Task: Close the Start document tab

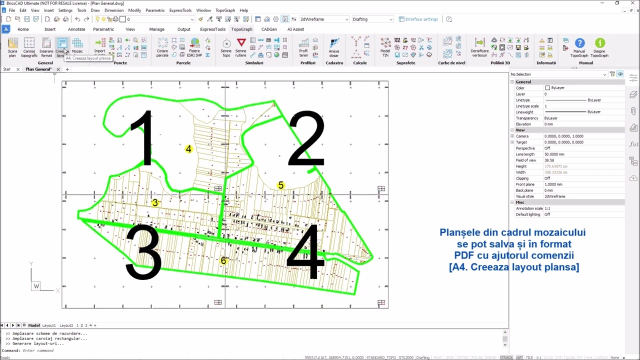Action: [17, 69]
